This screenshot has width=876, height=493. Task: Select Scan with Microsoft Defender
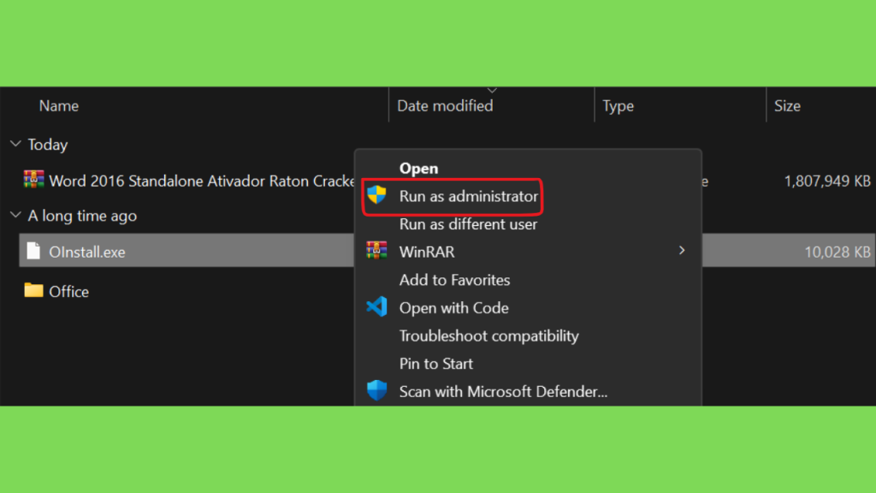click(503, 392)
